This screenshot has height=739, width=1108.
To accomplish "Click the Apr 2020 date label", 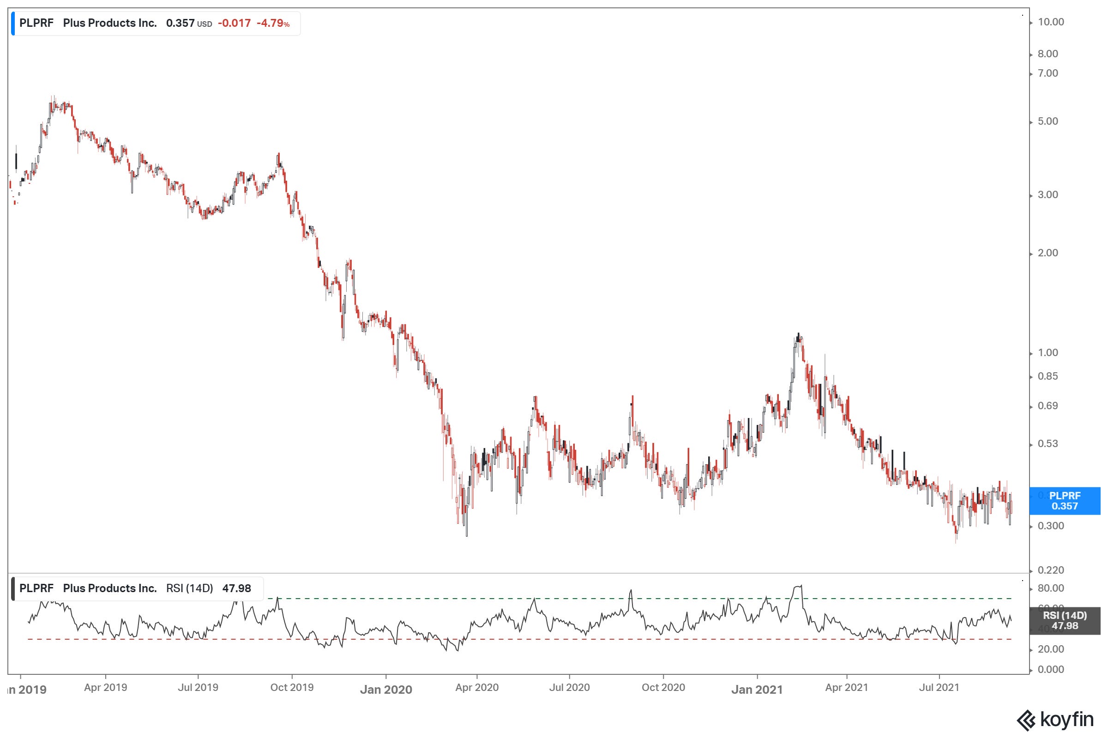I will click(477, 687).
